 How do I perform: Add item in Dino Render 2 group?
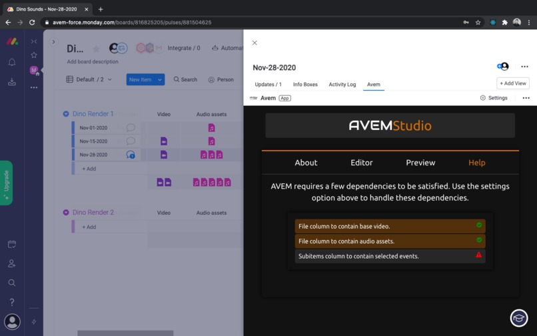point(89,227)
